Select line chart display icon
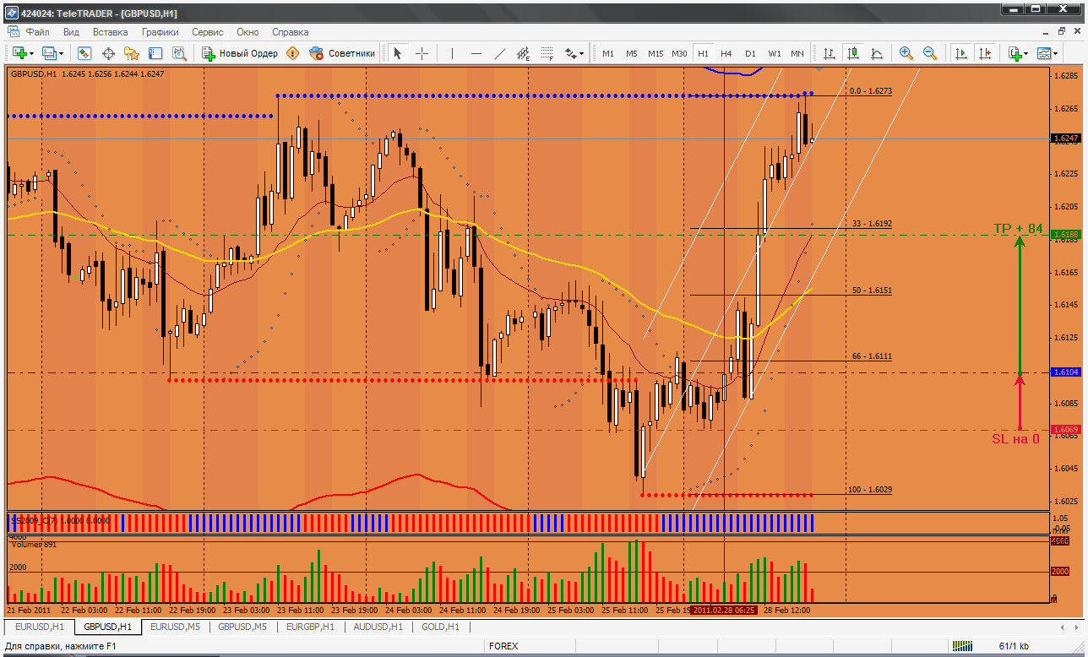The width and height of the screenshot is (1088, 657). click(877, 53)
